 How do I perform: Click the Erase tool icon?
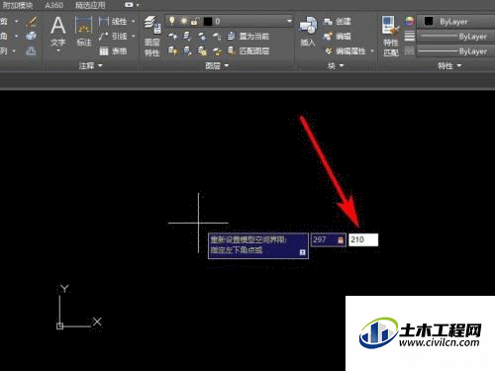click(32, 22)
